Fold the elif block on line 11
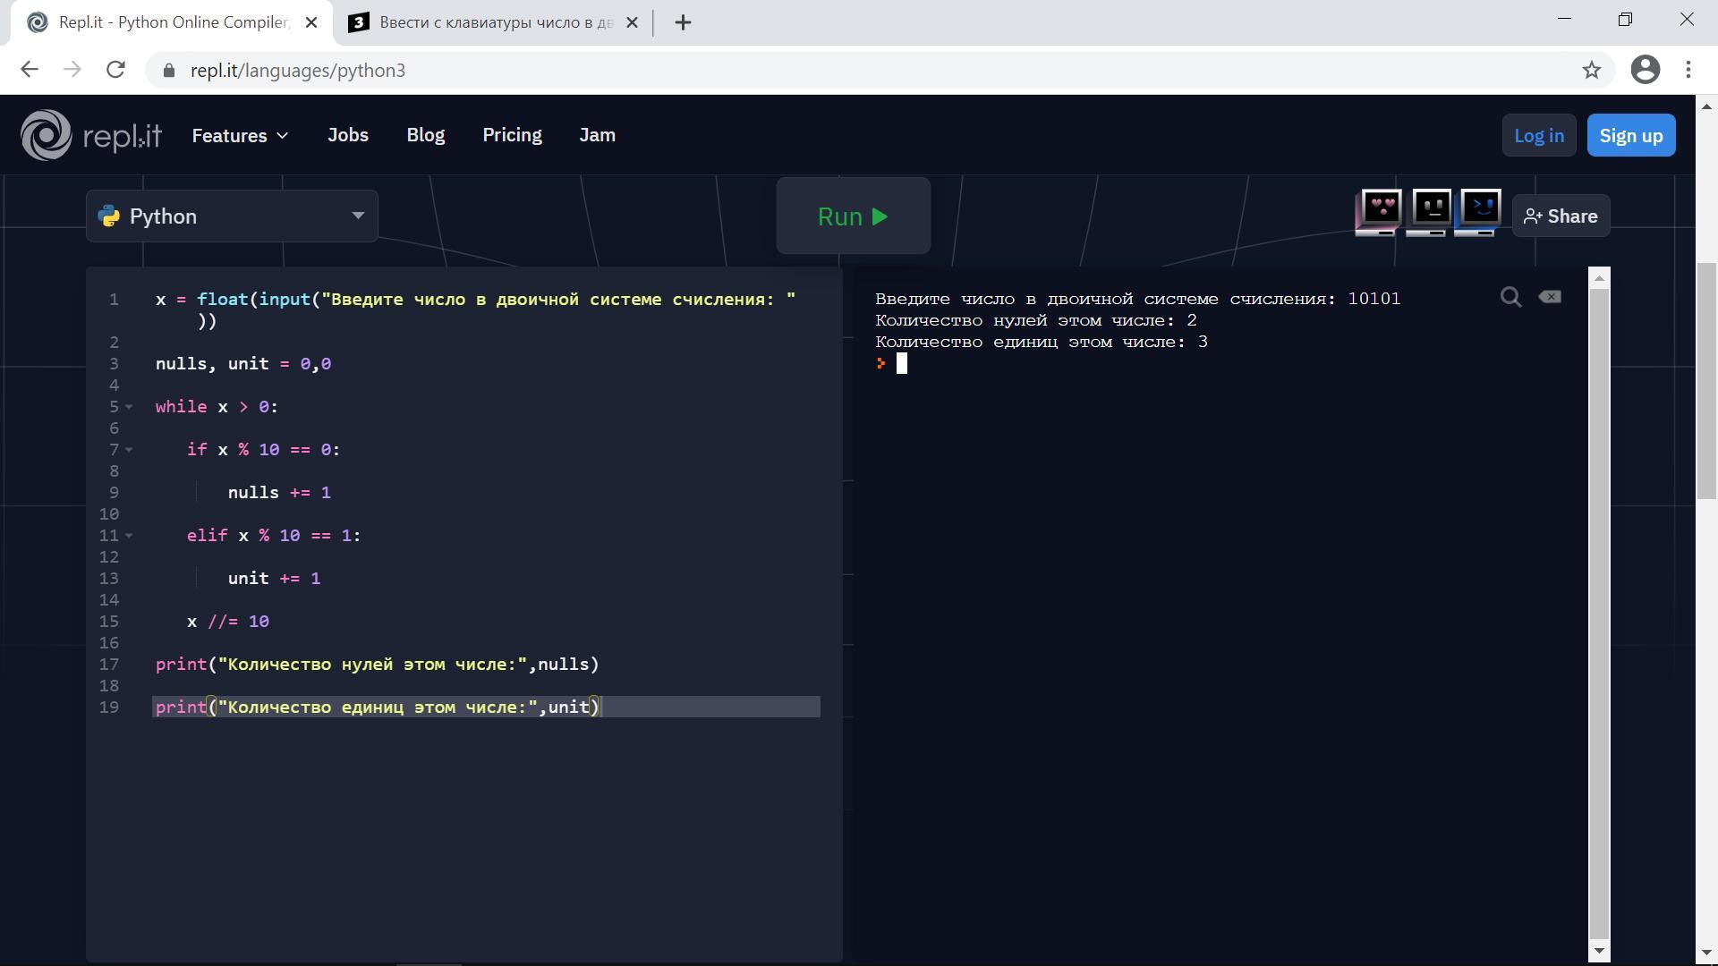Screen dimensions: 1718x966 tap(130, 536)
